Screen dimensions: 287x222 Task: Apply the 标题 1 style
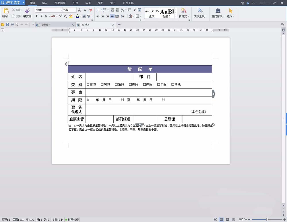pos(167,13)
